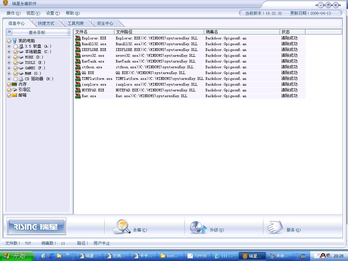
Task: Click the virus icon beside Rundll32.exe
Action: coord(78,44)
